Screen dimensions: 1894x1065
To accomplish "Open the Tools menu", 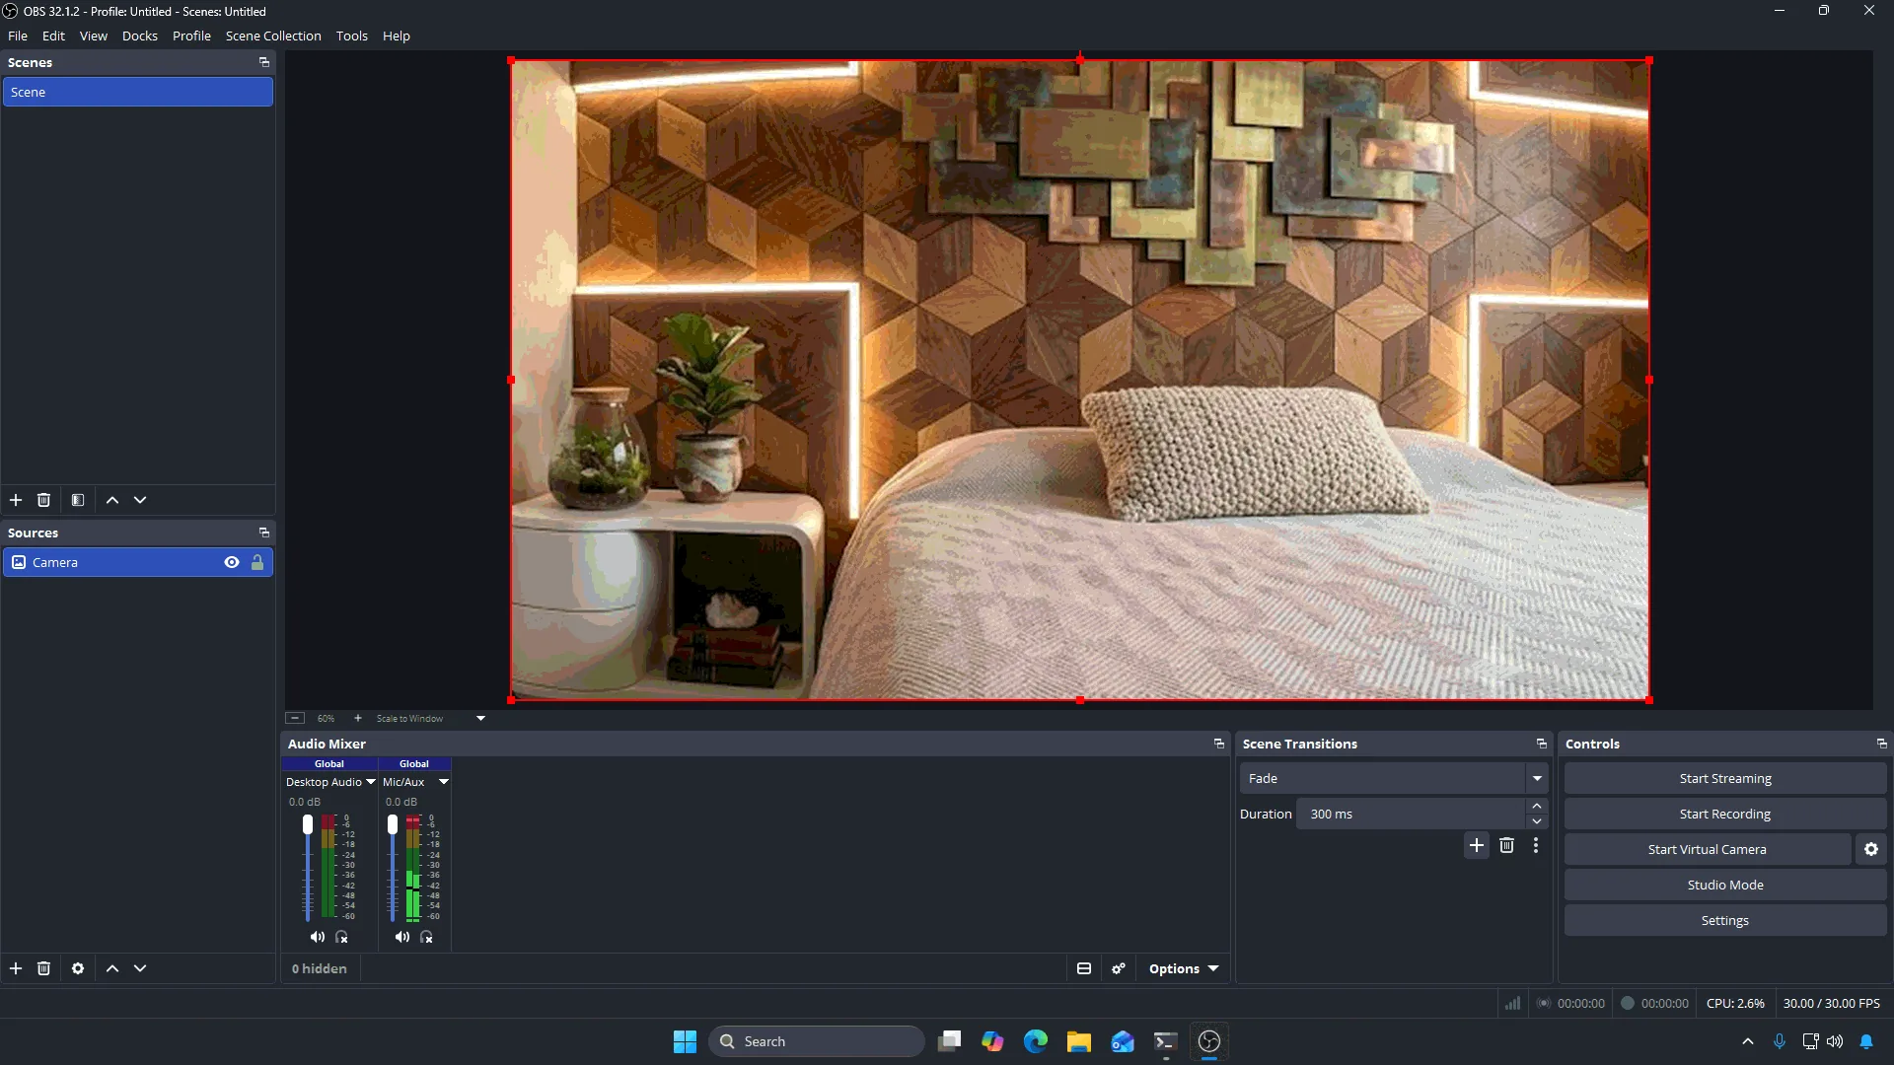I will click(x=352, y=35).
